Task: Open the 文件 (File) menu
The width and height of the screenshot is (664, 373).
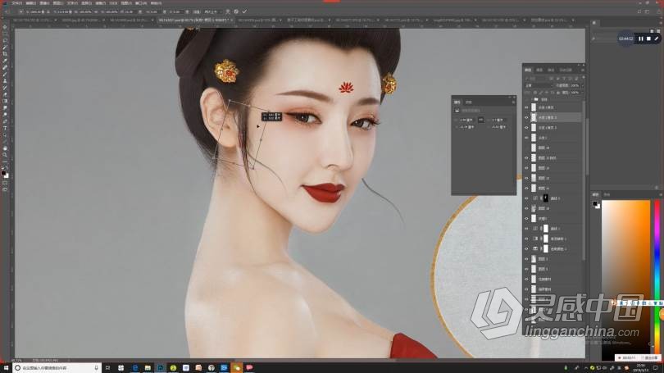Action: (x=17, y=3)
